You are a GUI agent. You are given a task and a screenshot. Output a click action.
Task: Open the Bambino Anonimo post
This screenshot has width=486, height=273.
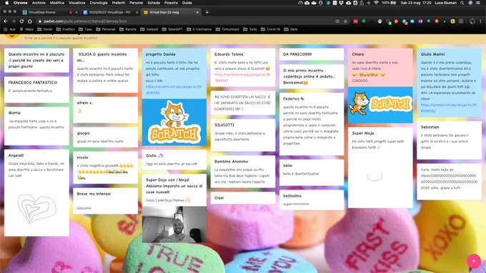coord(243,172)
